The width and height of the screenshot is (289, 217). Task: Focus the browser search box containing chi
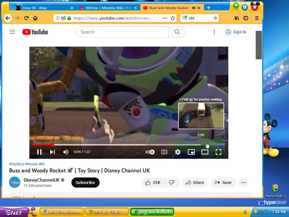point(200,18)
